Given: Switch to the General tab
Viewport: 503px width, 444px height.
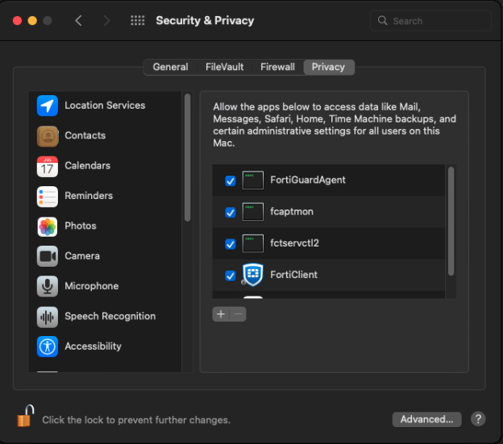Looking at the screenshot, I should (170, 67).
